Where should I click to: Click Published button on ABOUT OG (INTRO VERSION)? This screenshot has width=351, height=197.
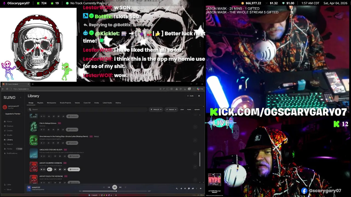pos(74,169)
